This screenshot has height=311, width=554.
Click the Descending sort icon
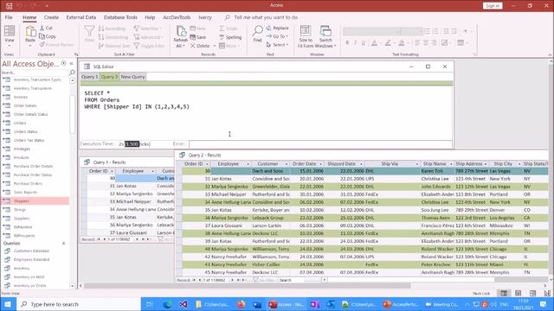click(x=101, y=37)
